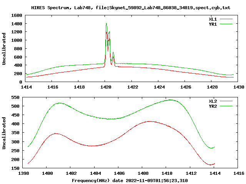Click the 1426 x-axis label in top plot
The height and width of the screenshot is (184, 246).
[186, 87]
